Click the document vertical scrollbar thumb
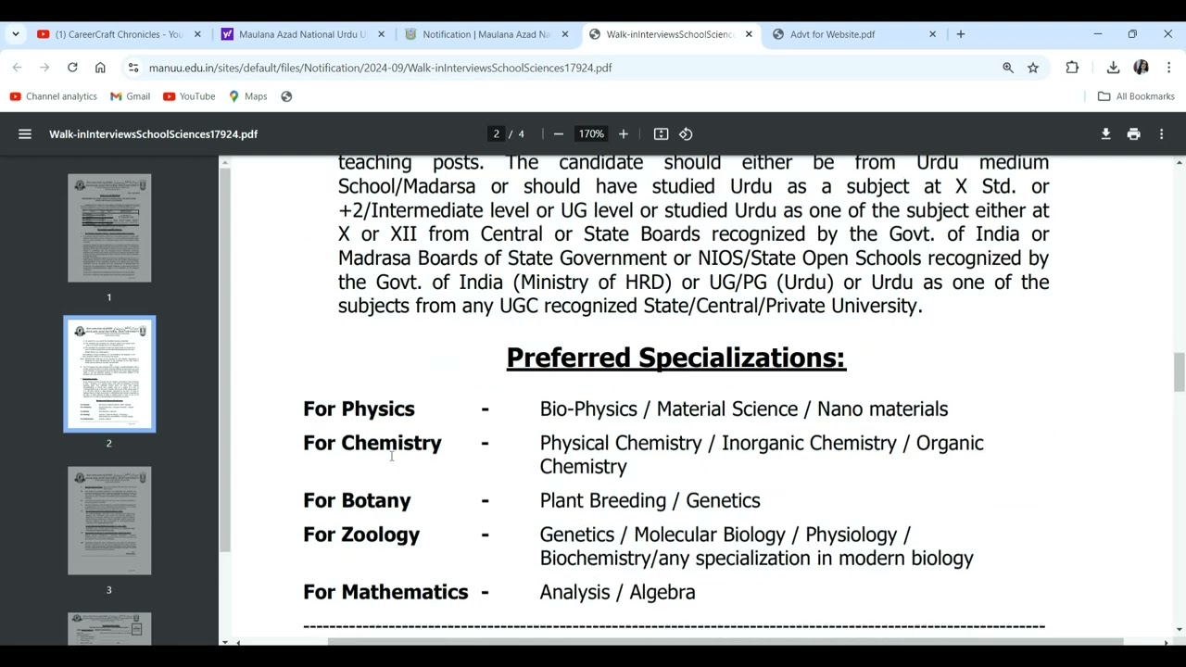 tap(1179, 372)
